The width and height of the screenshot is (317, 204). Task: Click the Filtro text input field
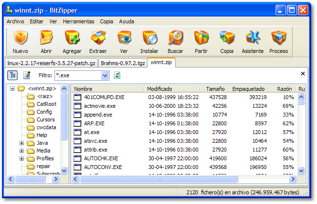[78, 75]
